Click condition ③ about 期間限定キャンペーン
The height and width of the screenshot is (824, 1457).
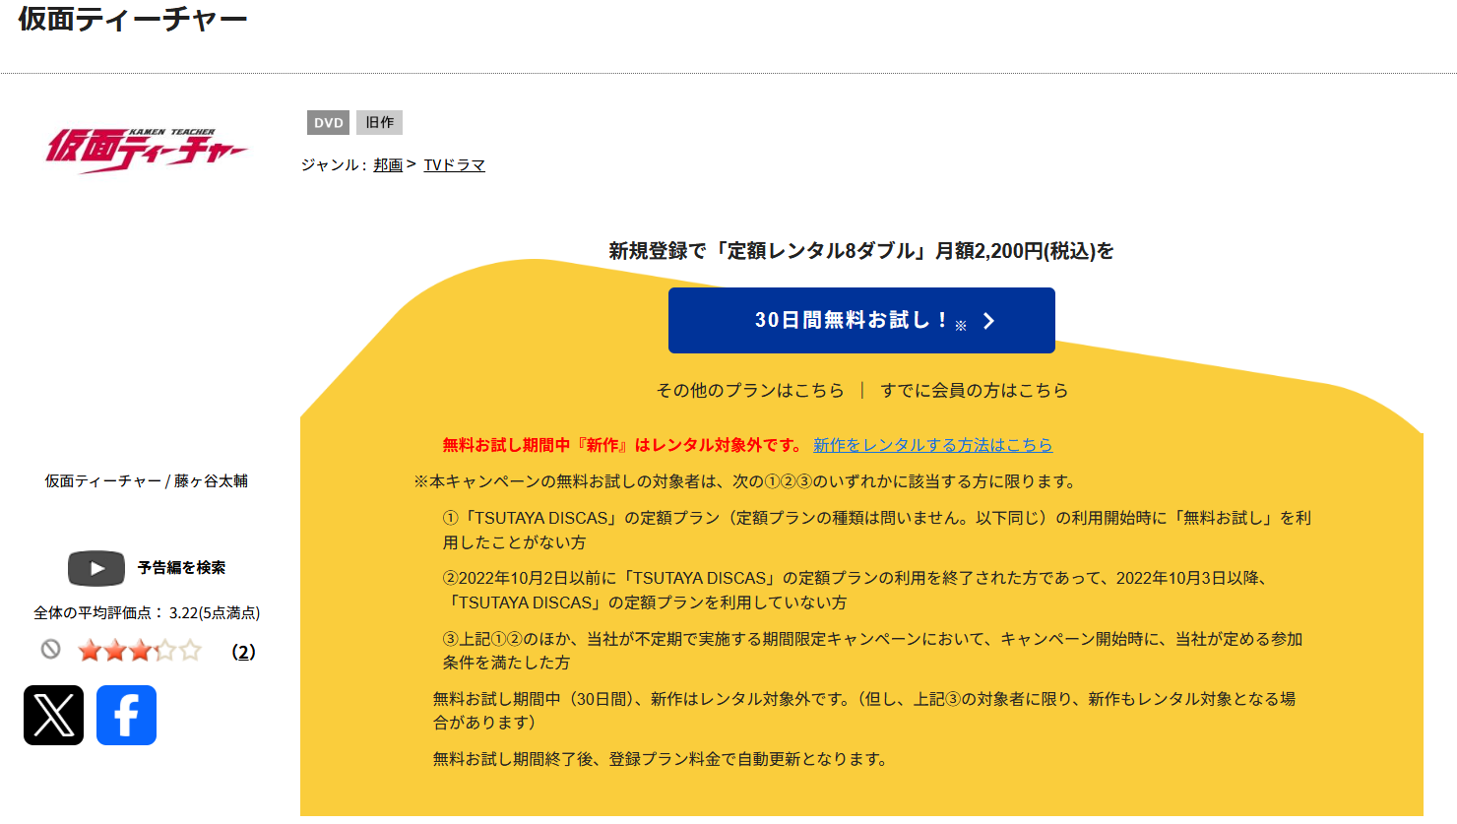[x=872, y=651]
